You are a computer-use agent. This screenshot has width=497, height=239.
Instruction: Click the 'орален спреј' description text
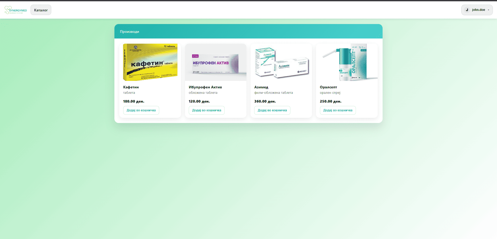(330, 93)
